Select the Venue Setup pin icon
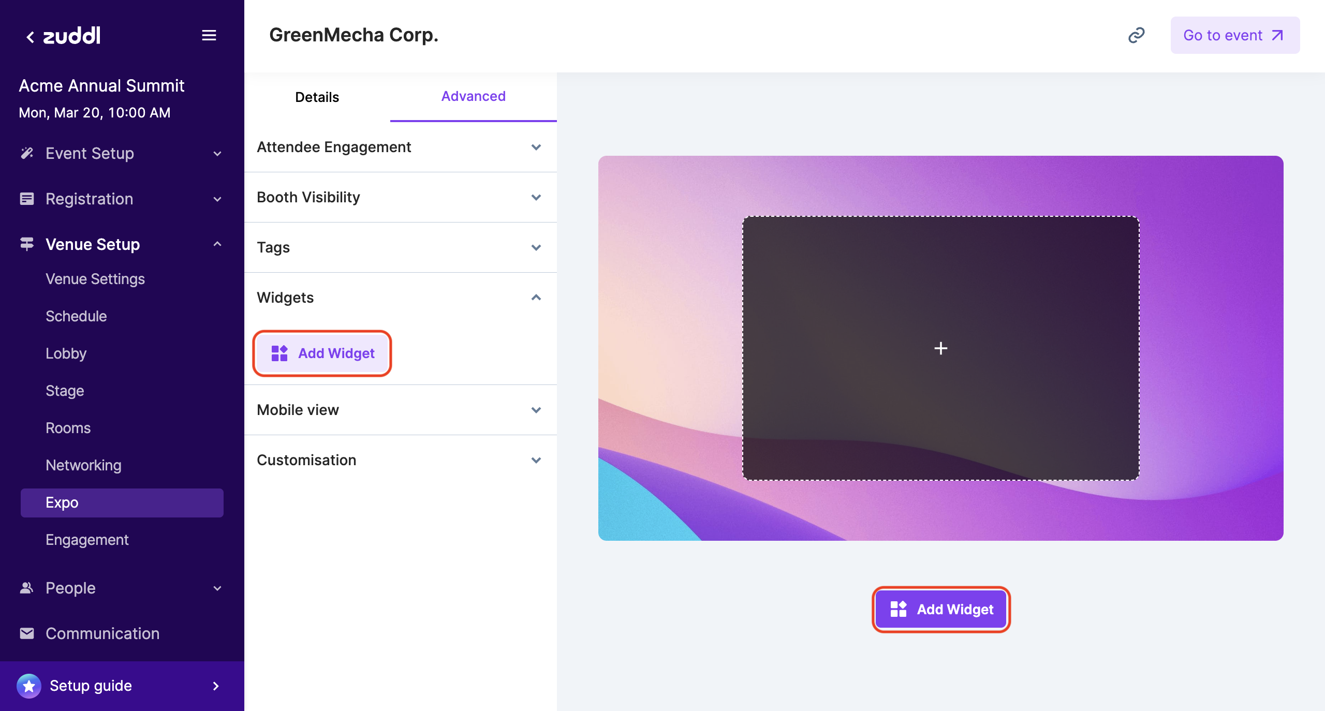 point(27,243)
